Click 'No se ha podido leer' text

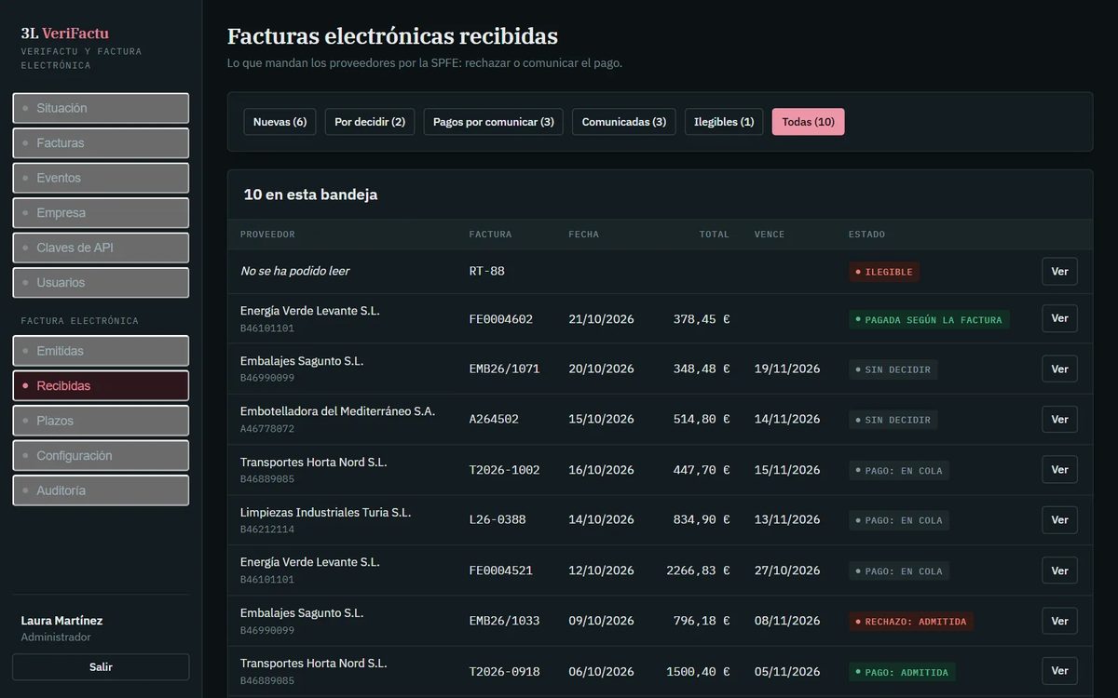tap(294, 271)
